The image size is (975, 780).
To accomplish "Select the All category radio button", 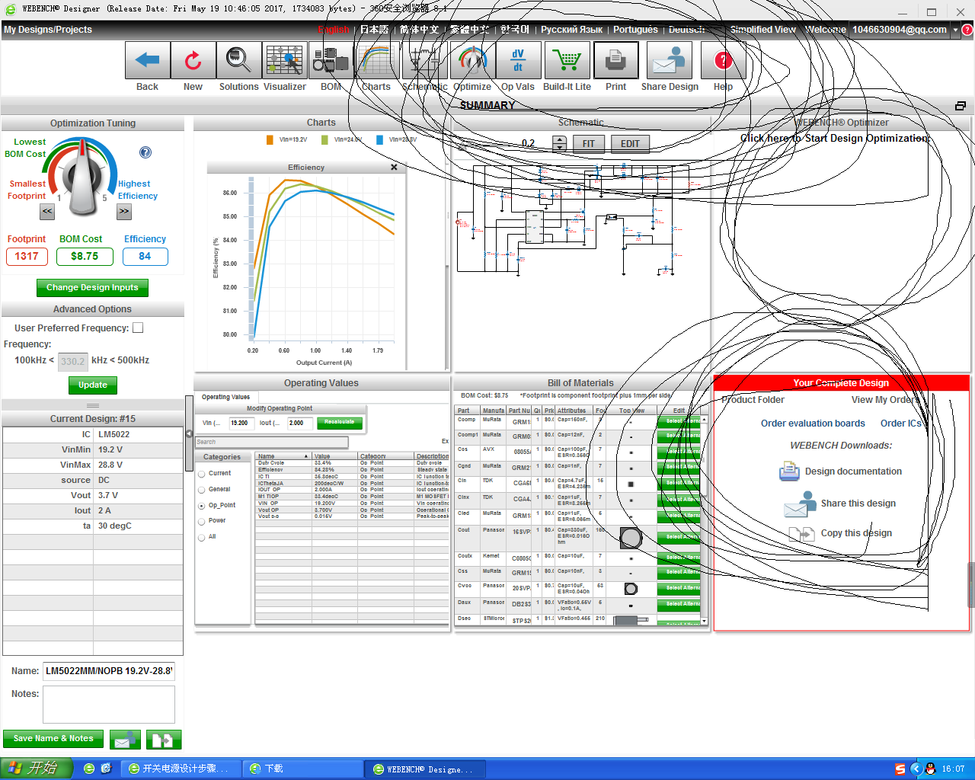I will coord(202,537).
